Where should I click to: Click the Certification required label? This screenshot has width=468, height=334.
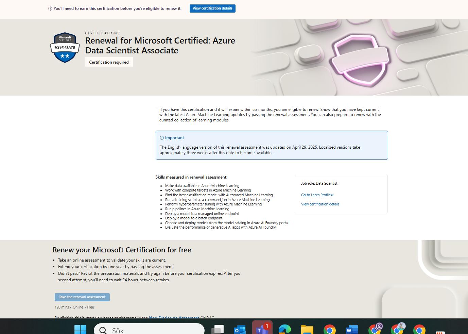(109, 62)
